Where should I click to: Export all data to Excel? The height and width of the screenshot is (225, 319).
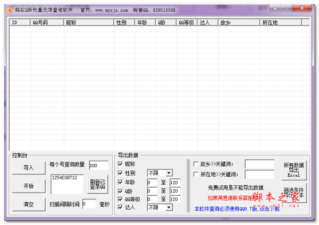[294, 170]
